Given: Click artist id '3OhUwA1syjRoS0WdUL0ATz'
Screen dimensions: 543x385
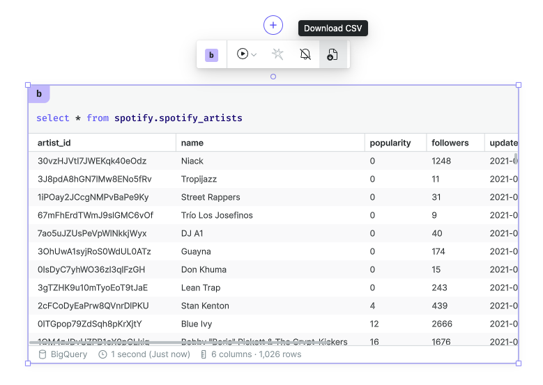Looking at the screenshot, I should pos(94,251).
